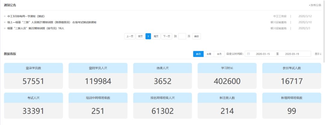Open notice 第22期培训班（信号员）16人
Screen dimensions: 325x125
click(36, 28)
